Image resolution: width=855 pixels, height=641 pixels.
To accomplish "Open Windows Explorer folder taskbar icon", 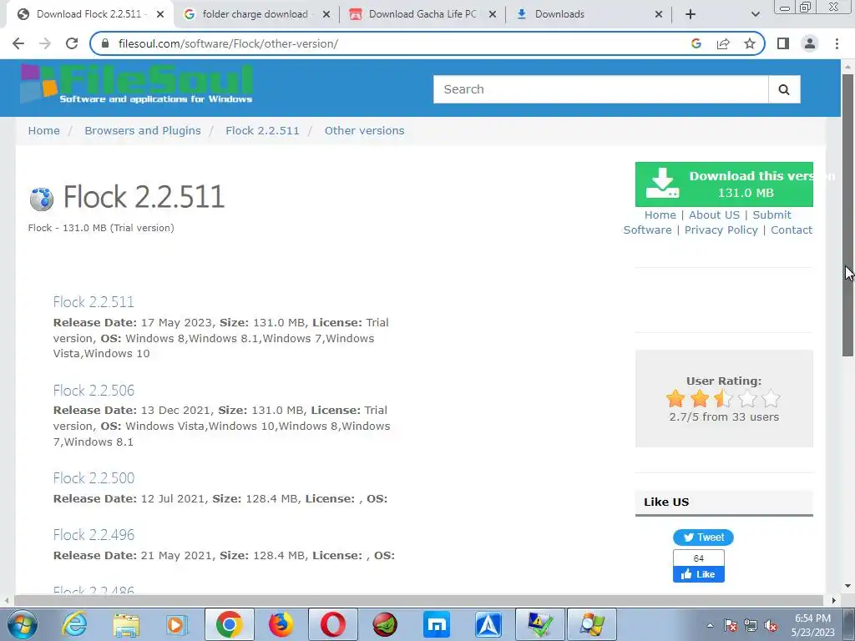I will 126,624.
